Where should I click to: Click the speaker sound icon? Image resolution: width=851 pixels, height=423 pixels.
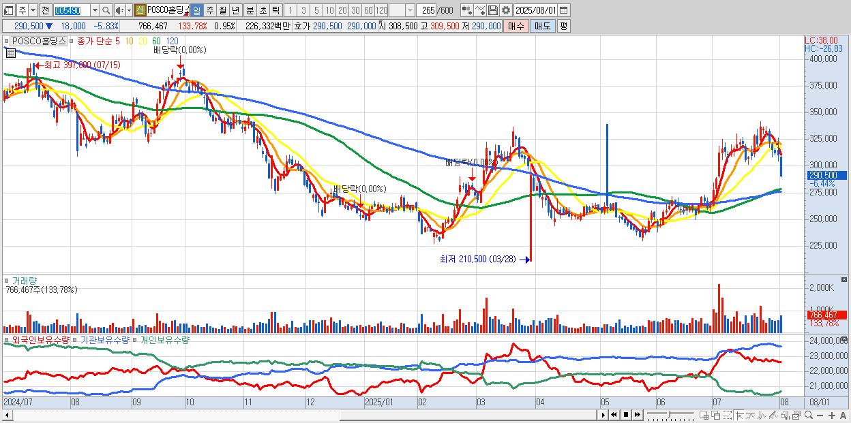[x=119, y=10]
